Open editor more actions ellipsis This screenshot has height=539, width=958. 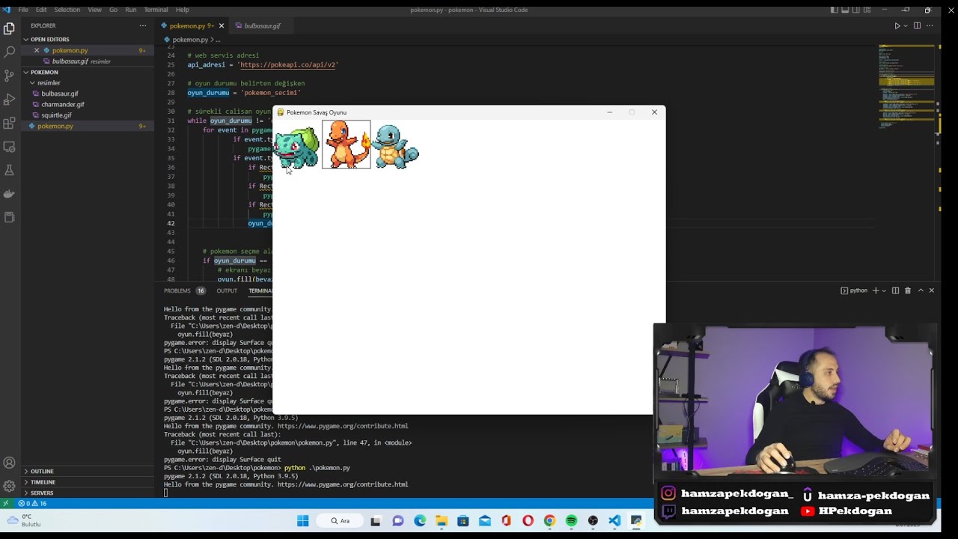point(930,25)
